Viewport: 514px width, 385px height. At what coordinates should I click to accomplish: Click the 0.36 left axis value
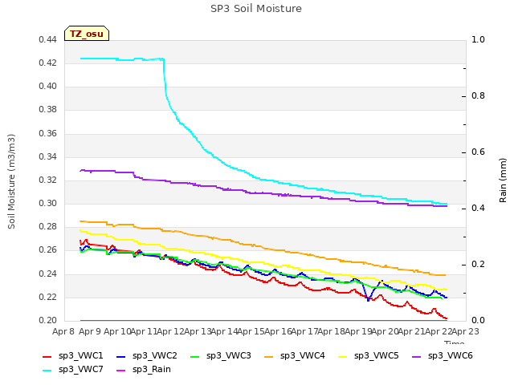click(48, 133)
